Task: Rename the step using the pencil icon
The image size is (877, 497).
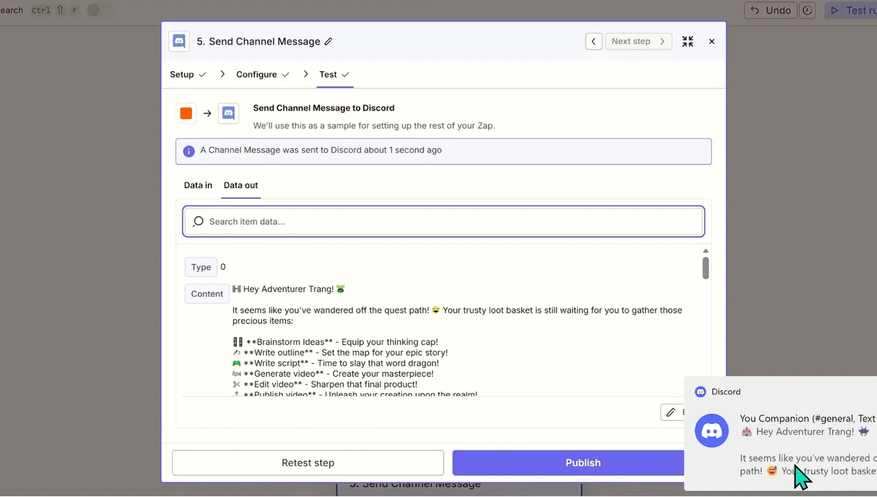Action: [328, 41]
